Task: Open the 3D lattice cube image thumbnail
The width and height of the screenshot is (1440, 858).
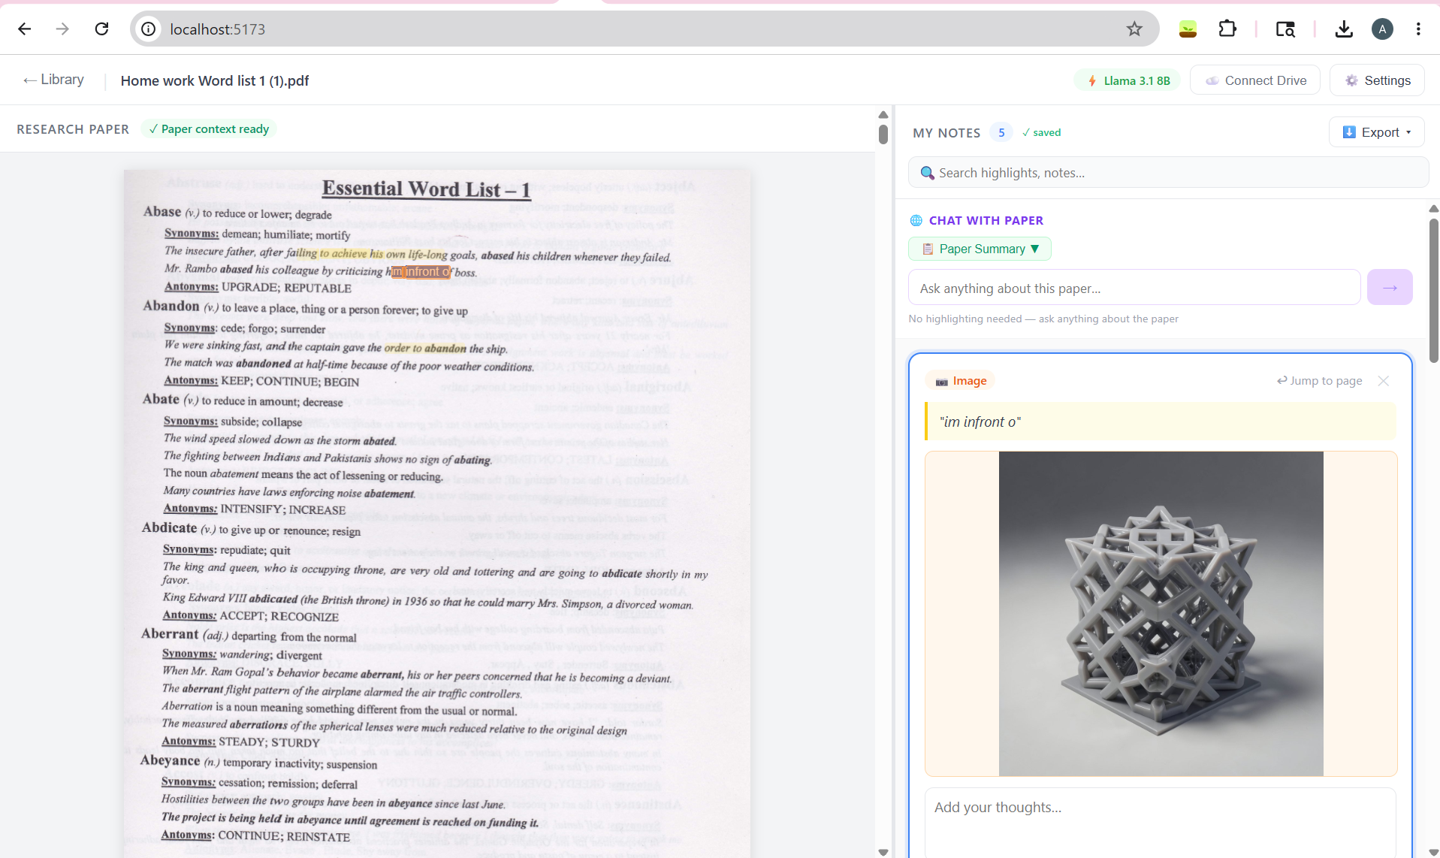Action: click(x=1161, y=614)
